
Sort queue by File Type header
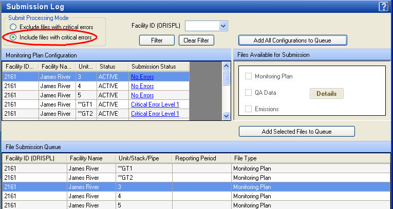click(x=310, y=158)
